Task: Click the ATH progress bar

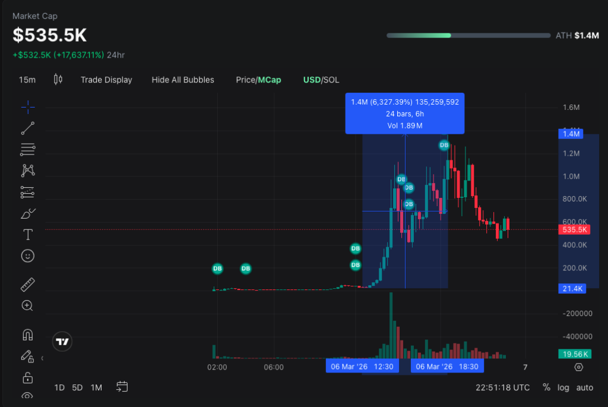Action: 467,36
